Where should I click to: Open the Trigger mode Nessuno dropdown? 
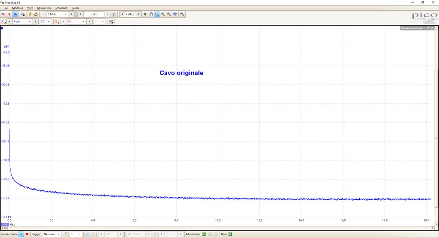pos(52,234)
